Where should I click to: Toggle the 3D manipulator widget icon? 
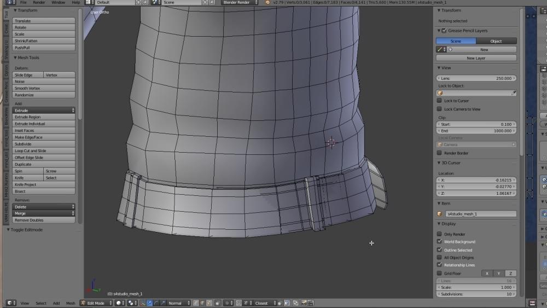coord(143,303)
